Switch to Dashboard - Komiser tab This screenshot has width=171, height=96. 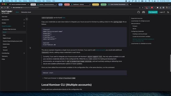(80, 5)
